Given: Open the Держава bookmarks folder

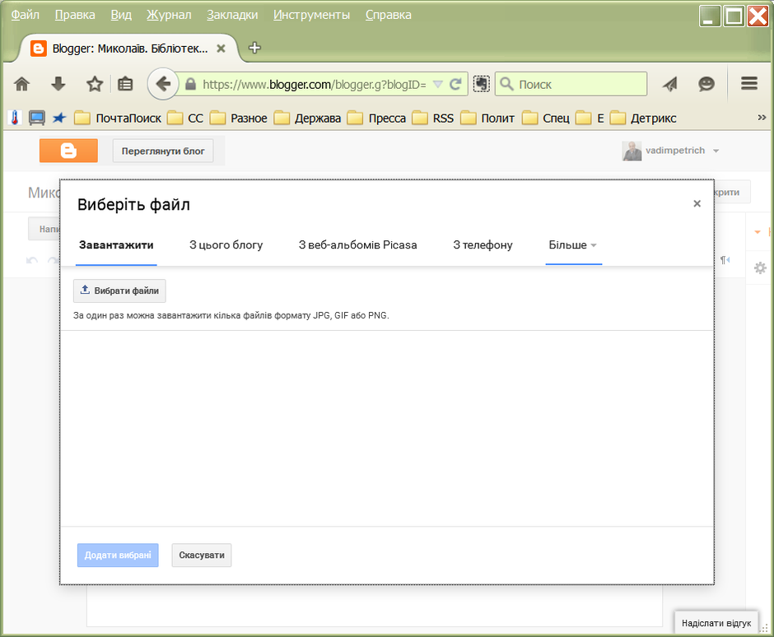Looking at the screenshot, I should pos(307,119).
